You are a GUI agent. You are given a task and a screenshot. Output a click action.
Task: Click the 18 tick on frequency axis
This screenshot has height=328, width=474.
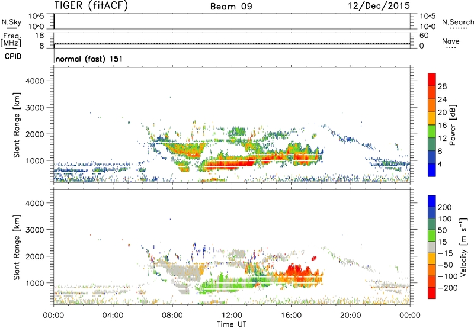[x=40, y=36]
